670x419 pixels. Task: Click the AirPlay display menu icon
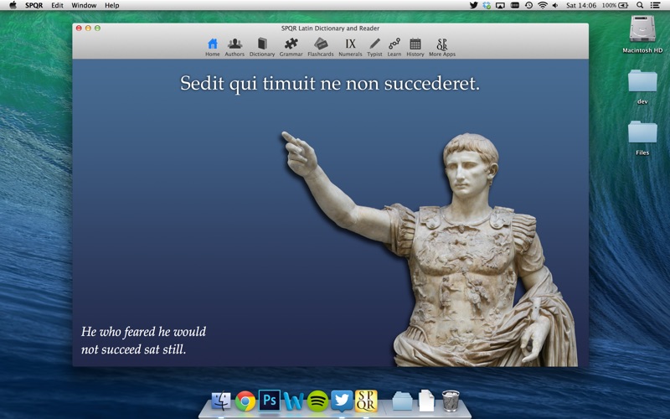(500, 5)
